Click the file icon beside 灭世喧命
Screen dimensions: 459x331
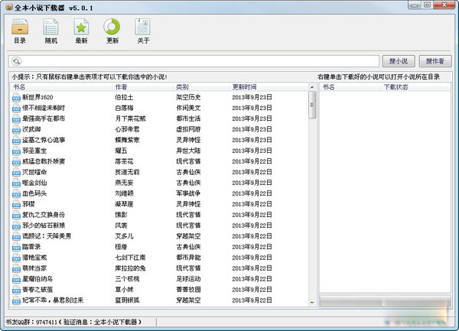point(16,172)
